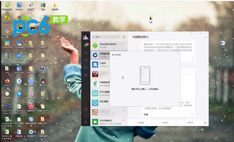
Task: Open the mini programs panel icon in sidebar
Action: pyautogui.click(x=86, y=110)
